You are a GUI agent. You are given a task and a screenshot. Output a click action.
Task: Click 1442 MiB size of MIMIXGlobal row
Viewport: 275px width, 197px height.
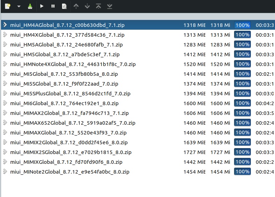(195, 162)
